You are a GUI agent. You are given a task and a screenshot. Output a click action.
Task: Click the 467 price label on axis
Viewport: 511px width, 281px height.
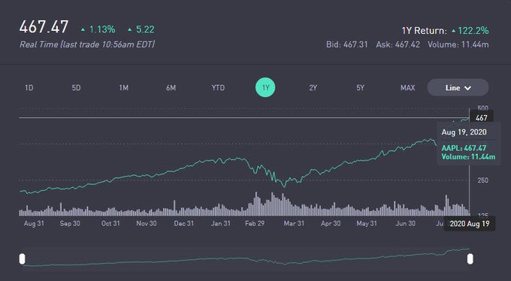tap(482, 118)
